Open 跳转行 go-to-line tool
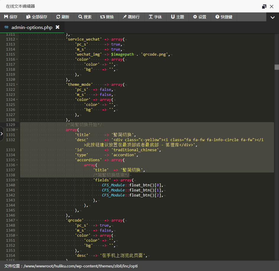The width and height of the screenshot is (279, 271). [x=131, y=17]
